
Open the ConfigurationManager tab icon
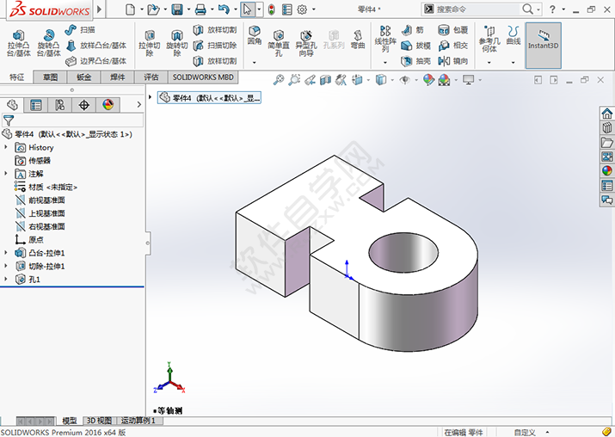point(59,105)
